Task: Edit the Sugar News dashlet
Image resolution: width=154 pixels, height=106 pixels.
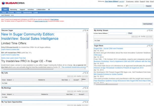Action: click(x=148, y=46)
